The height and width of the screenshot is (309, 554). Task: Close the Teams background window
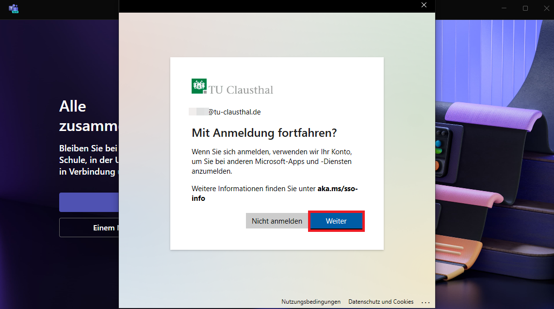pyautogui.click(x=546, y=8)
